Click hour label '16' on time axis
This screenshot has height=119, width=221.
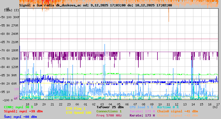coord(210,104)
